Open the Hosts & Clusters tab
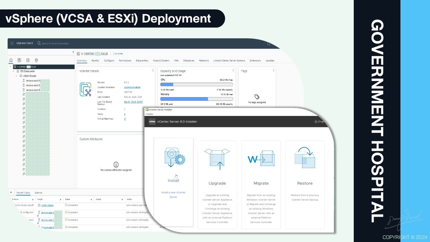This screenshot has width=430, height=242. point(161,61)
